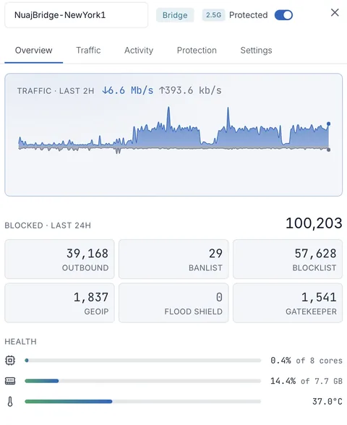Switch to the Traffic tab
Image resolution: width=347 pixels, height=425 pixels.
[88, 50]
